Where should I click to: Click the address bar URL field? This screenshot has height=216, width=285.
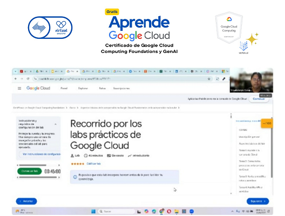coord(122,79)
